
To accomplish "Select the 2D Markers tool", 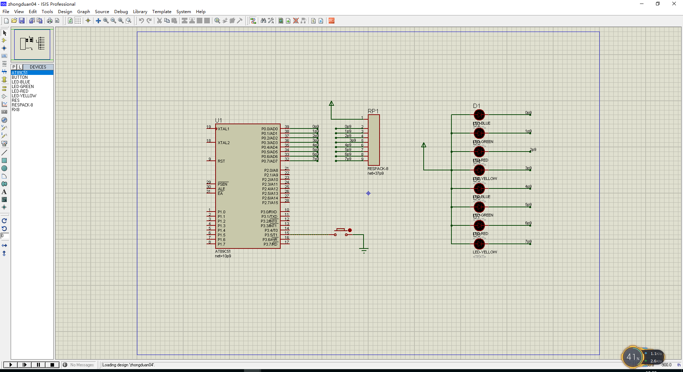I will tap(4, 207).
